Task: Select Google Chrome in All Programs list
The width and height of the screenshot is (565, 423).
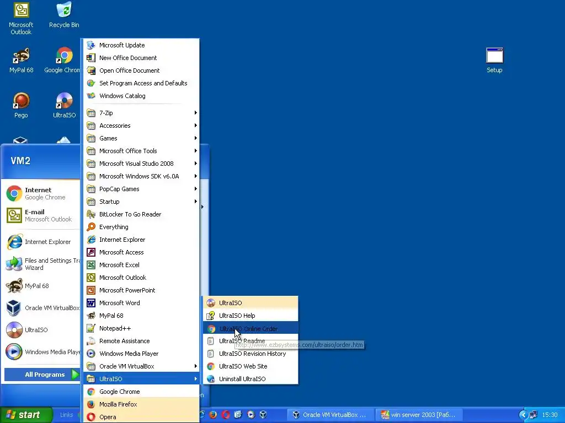Action: (x=142, y=392)
